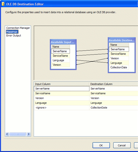Click the OLE DB Destination Editor title icon

pos(3,4)
